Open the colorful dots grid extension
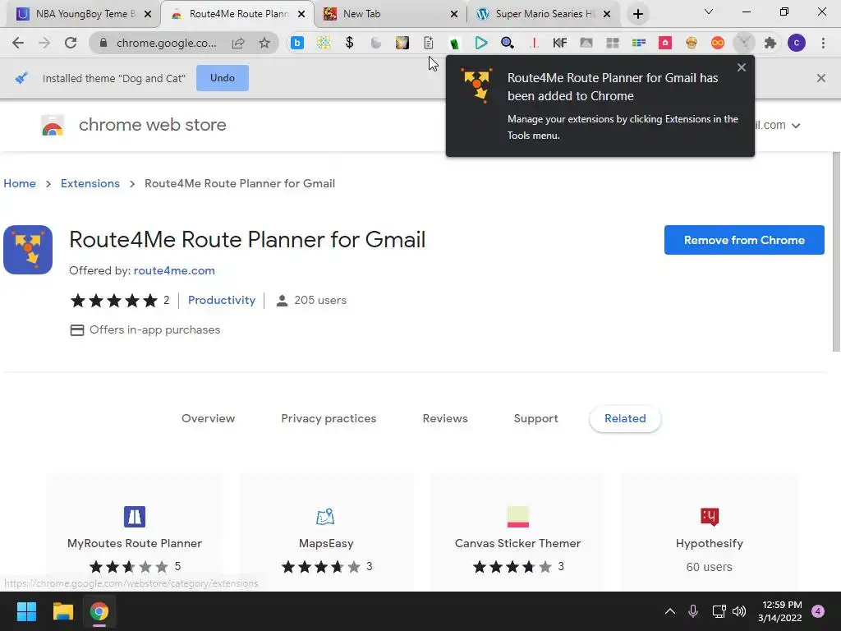841x631 pixels. tap(324, 43)
